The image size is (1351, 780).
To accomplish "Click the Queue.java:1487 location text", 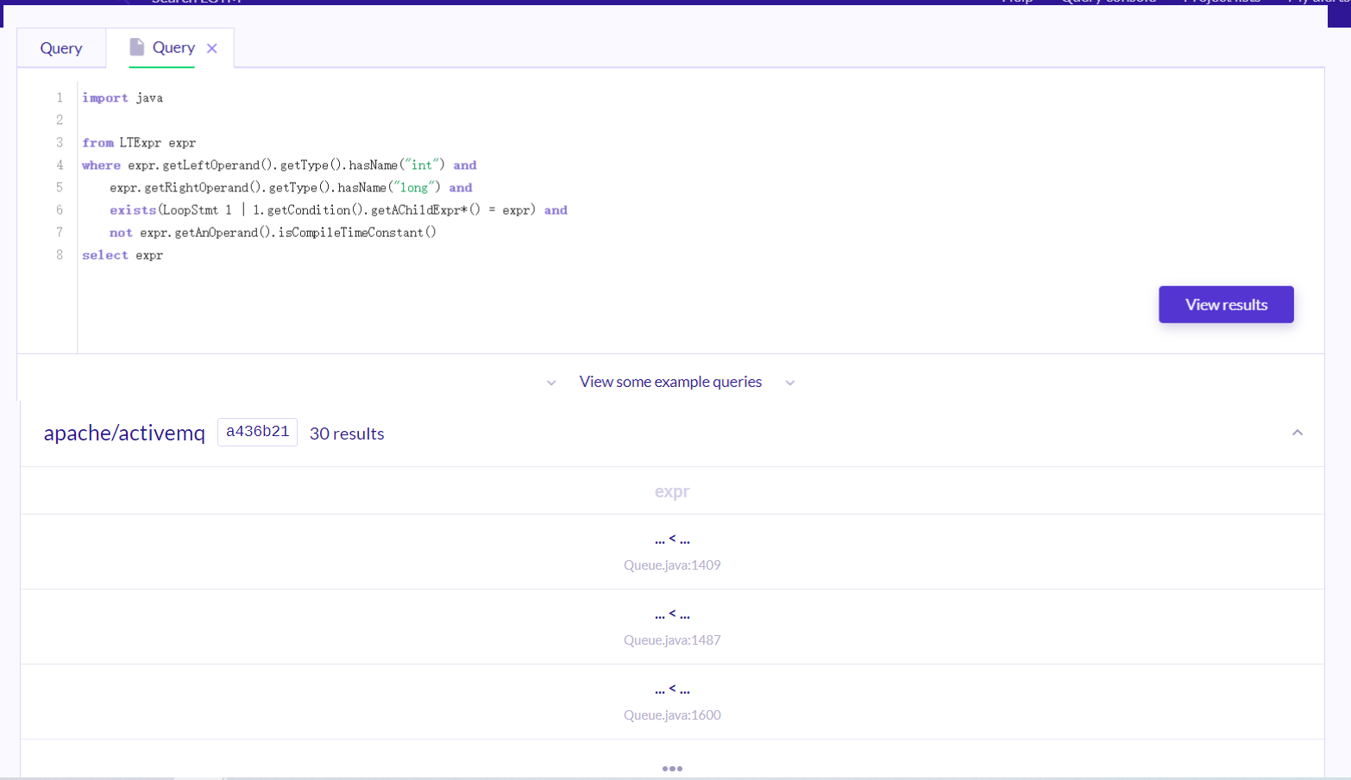I will pyautogui.click(x=672, y=640).
